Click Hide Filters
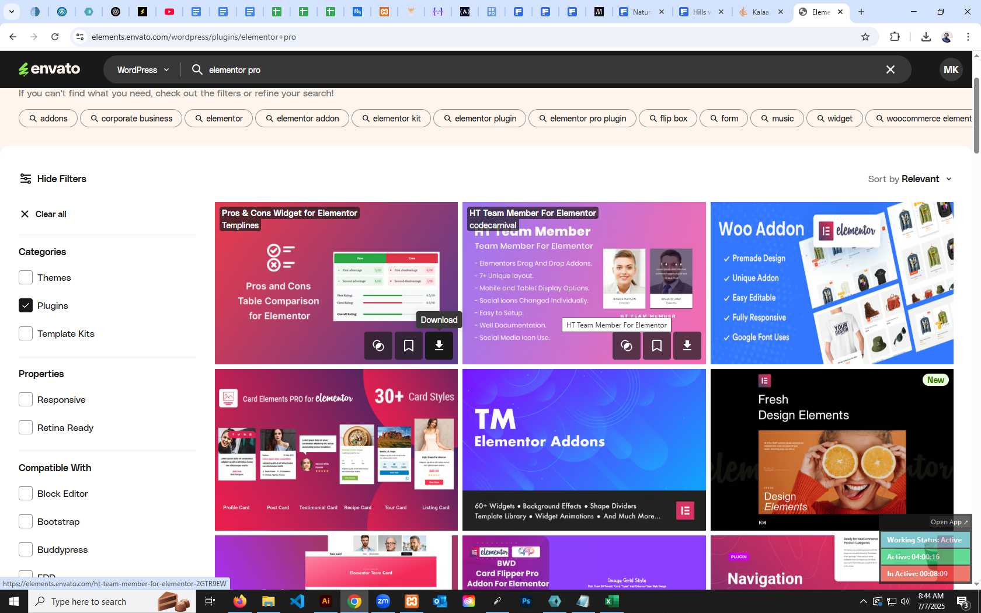 (x=53, y=179)
